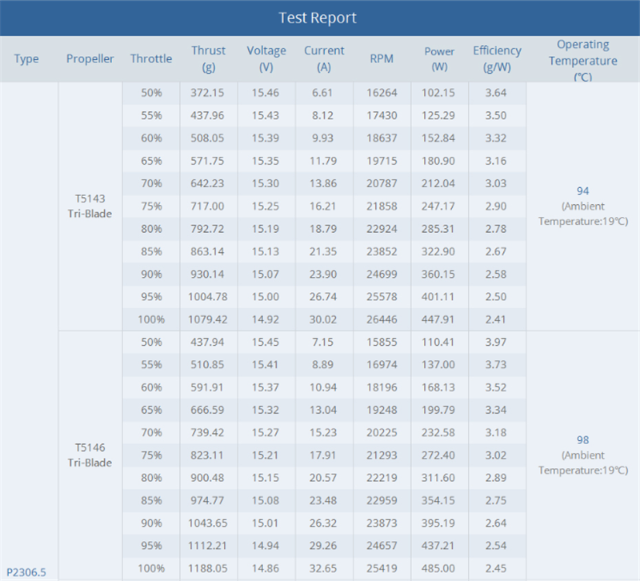Click the Throttle column header
The image size is (640, 581).
151,58
